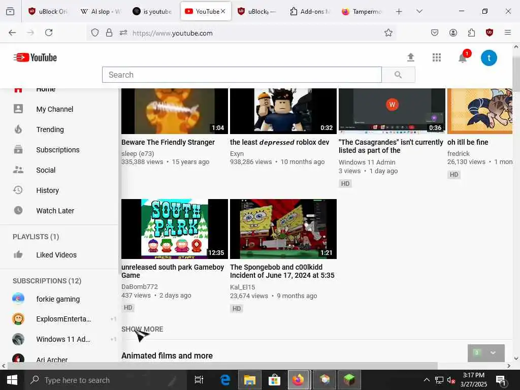Open the DaBomb772 channel link
The width and height of the screenshot is (520, 390).
click(x=139, y=286)
